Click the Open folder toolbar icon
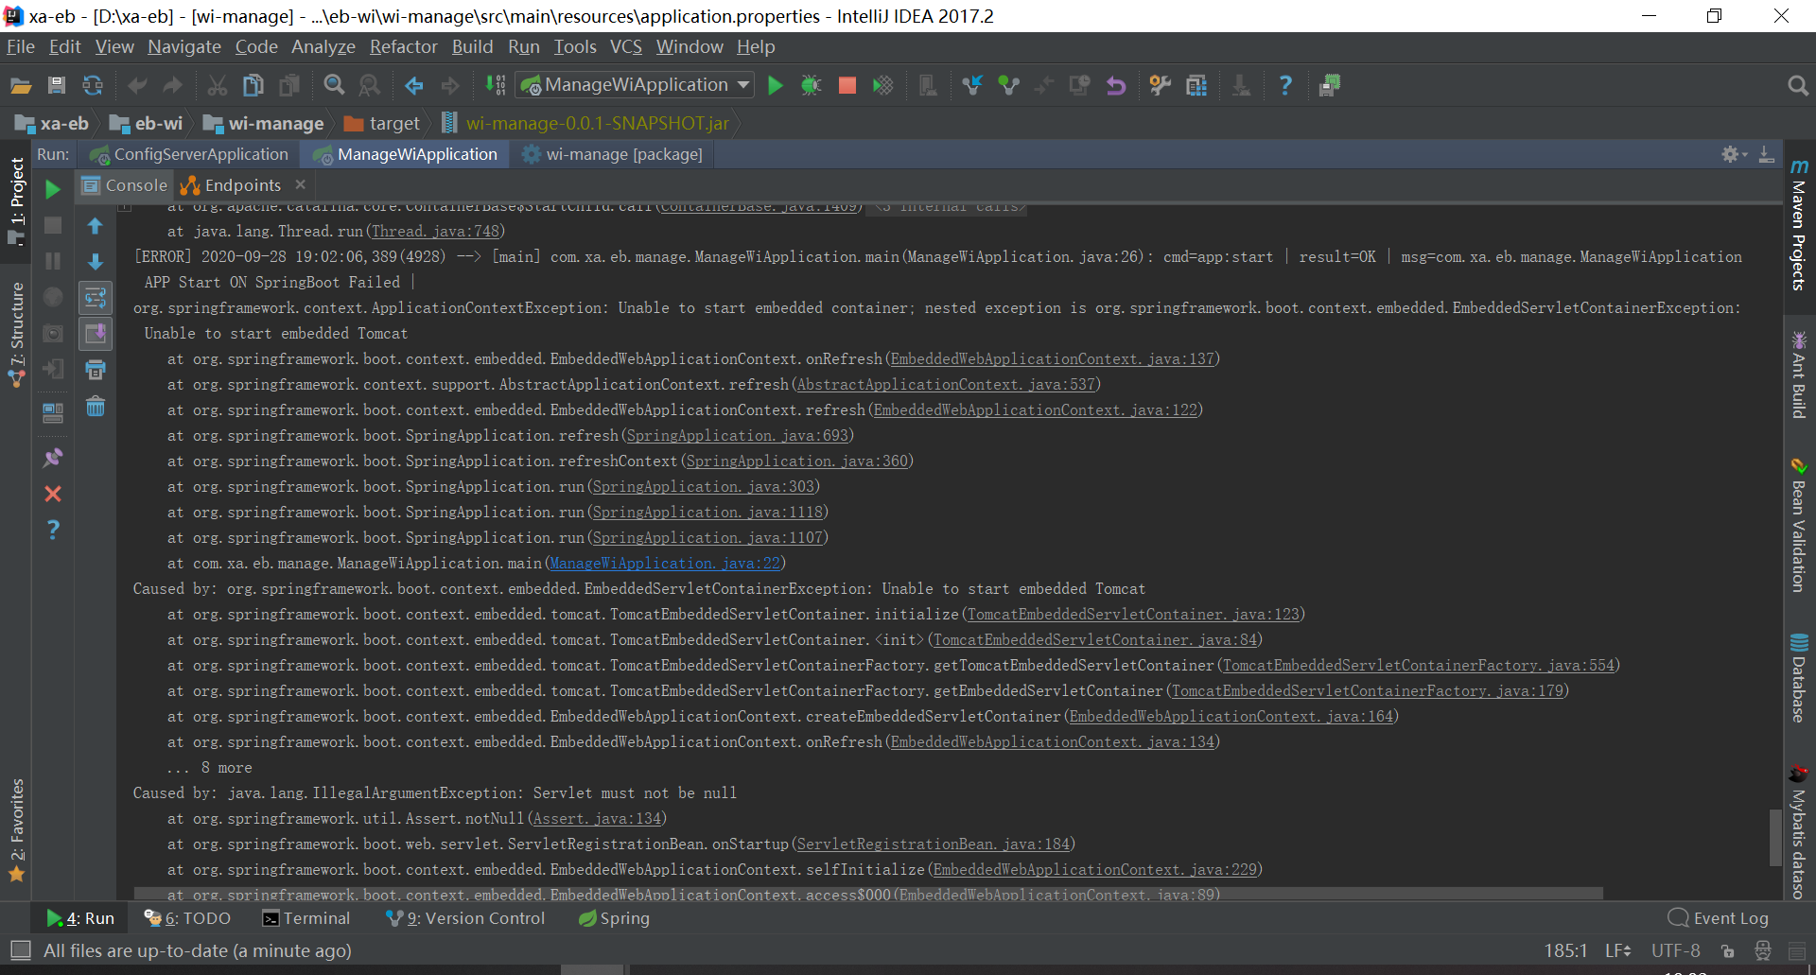 pyautogui.click(x=21, y=86)
